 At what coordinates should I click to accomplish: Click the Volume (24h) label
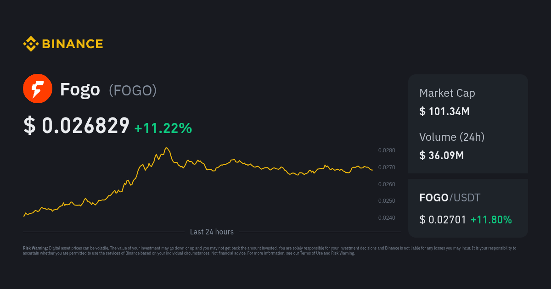[452, 137]
